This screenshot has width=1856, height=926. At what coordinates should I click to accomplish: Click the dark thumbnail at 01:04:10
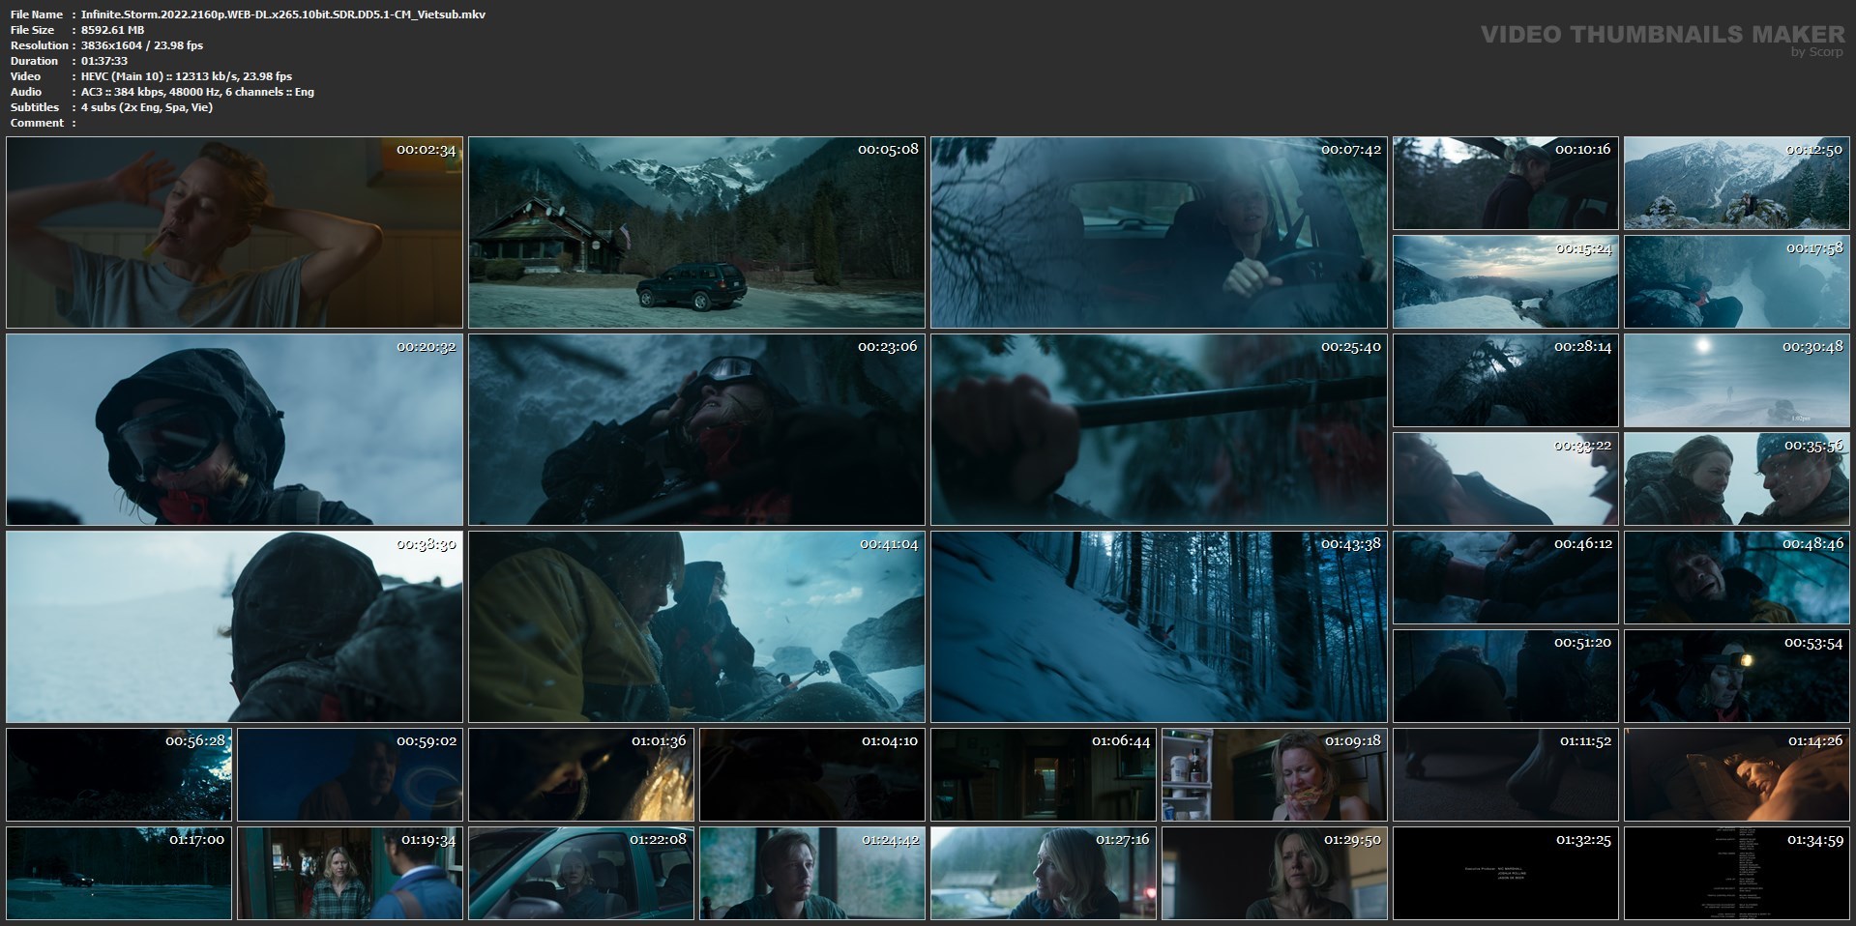812,774
